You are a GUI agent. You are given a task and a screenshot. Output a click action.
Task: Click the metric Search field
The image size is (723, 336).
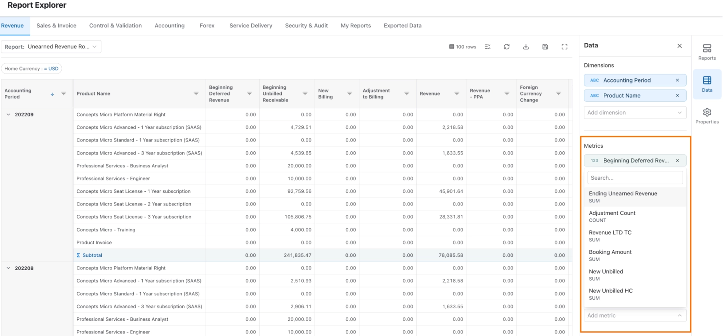coord(635,178)
